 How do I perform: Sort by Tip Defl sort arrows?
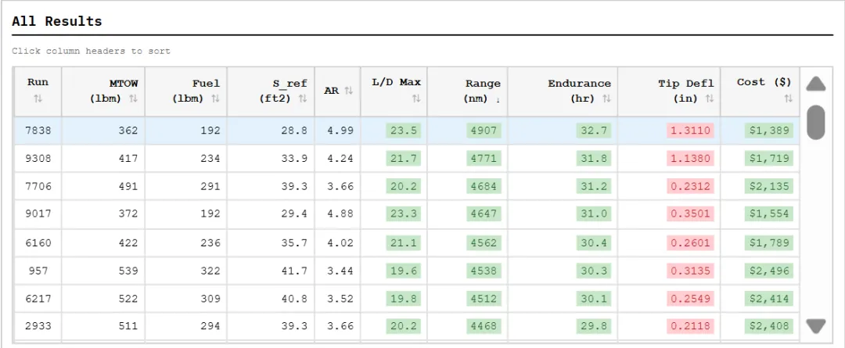(710, 99)
